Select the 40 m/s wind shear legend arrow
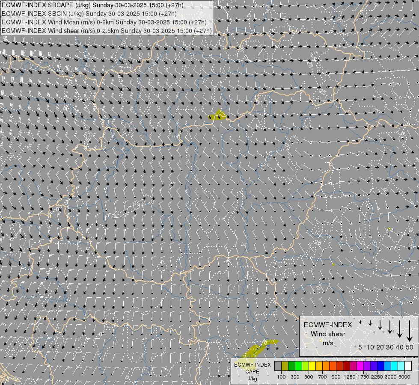This screenshot has height=385, width=419. (x=400, y=329)
